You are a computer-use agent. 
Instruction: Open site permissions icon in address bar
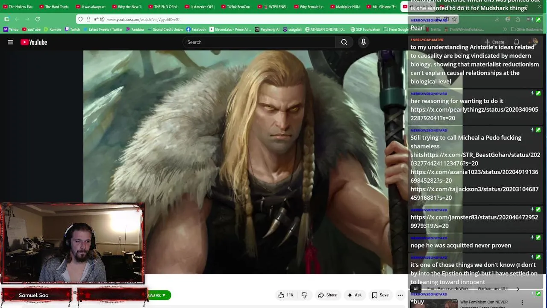(x=97, y=19)
